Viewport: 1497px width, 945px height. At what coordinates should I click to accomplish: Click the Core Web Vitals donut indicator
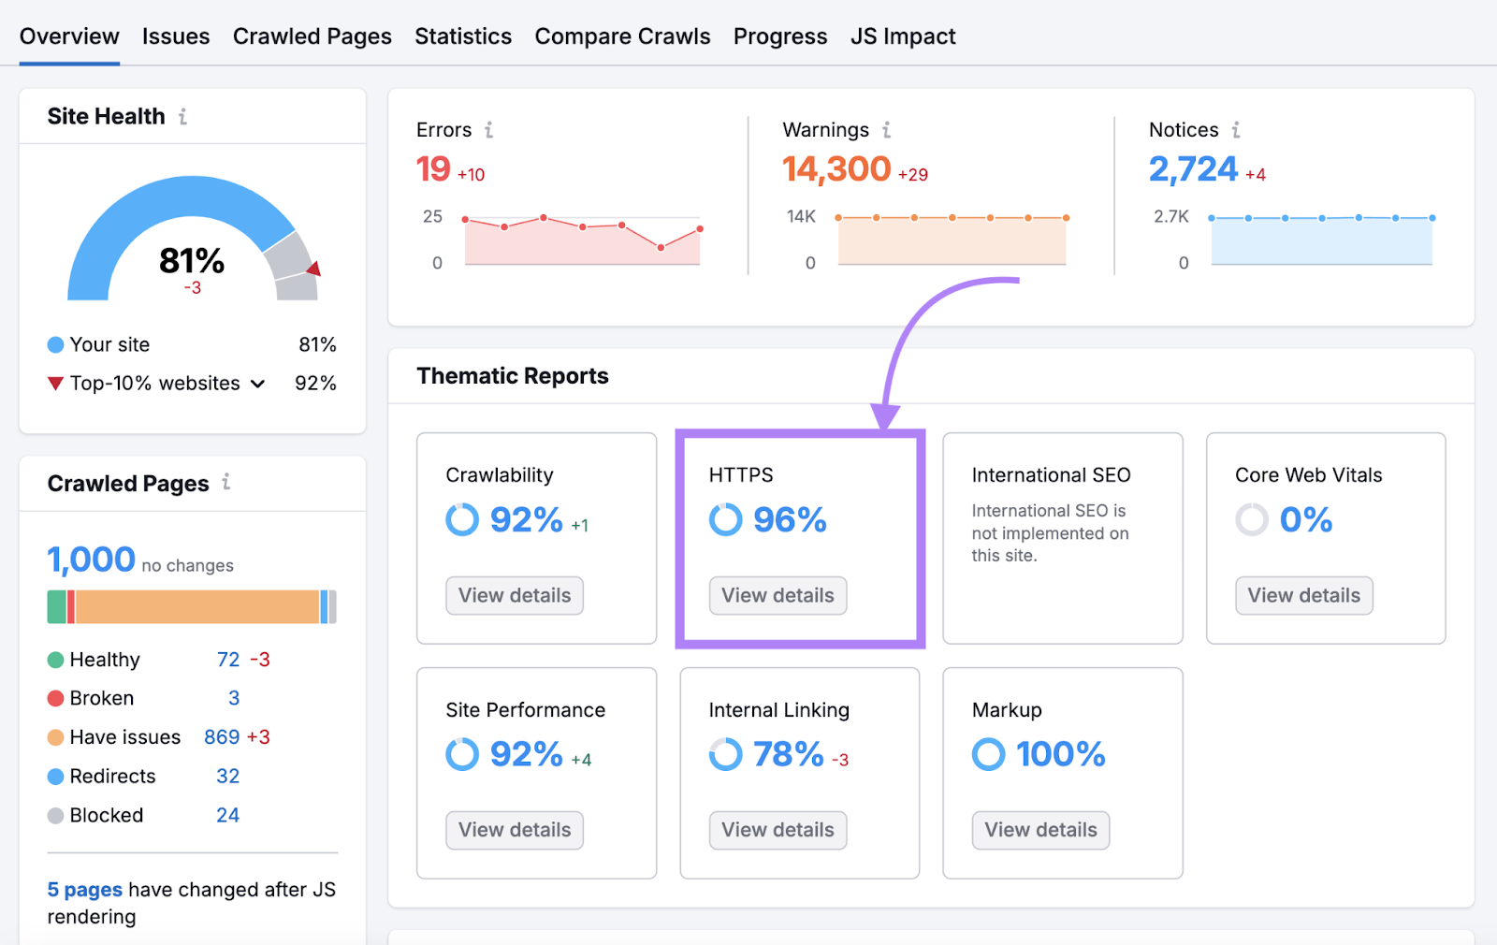[1251, 520]
